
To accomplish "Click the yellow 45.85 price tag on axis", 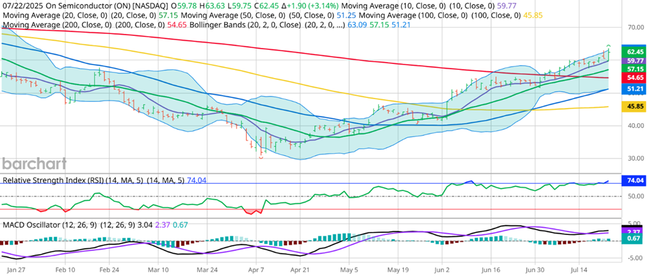I will [635, 107].
